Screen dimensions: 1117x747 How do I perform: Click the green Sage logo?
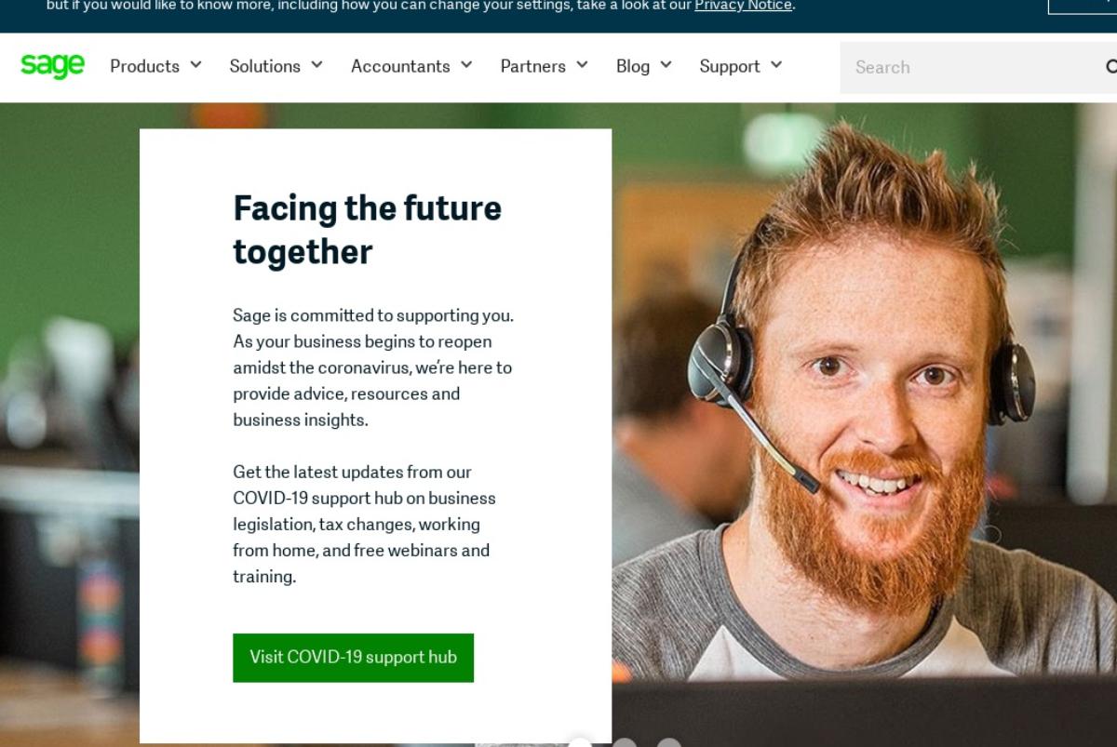coord(52,65)
